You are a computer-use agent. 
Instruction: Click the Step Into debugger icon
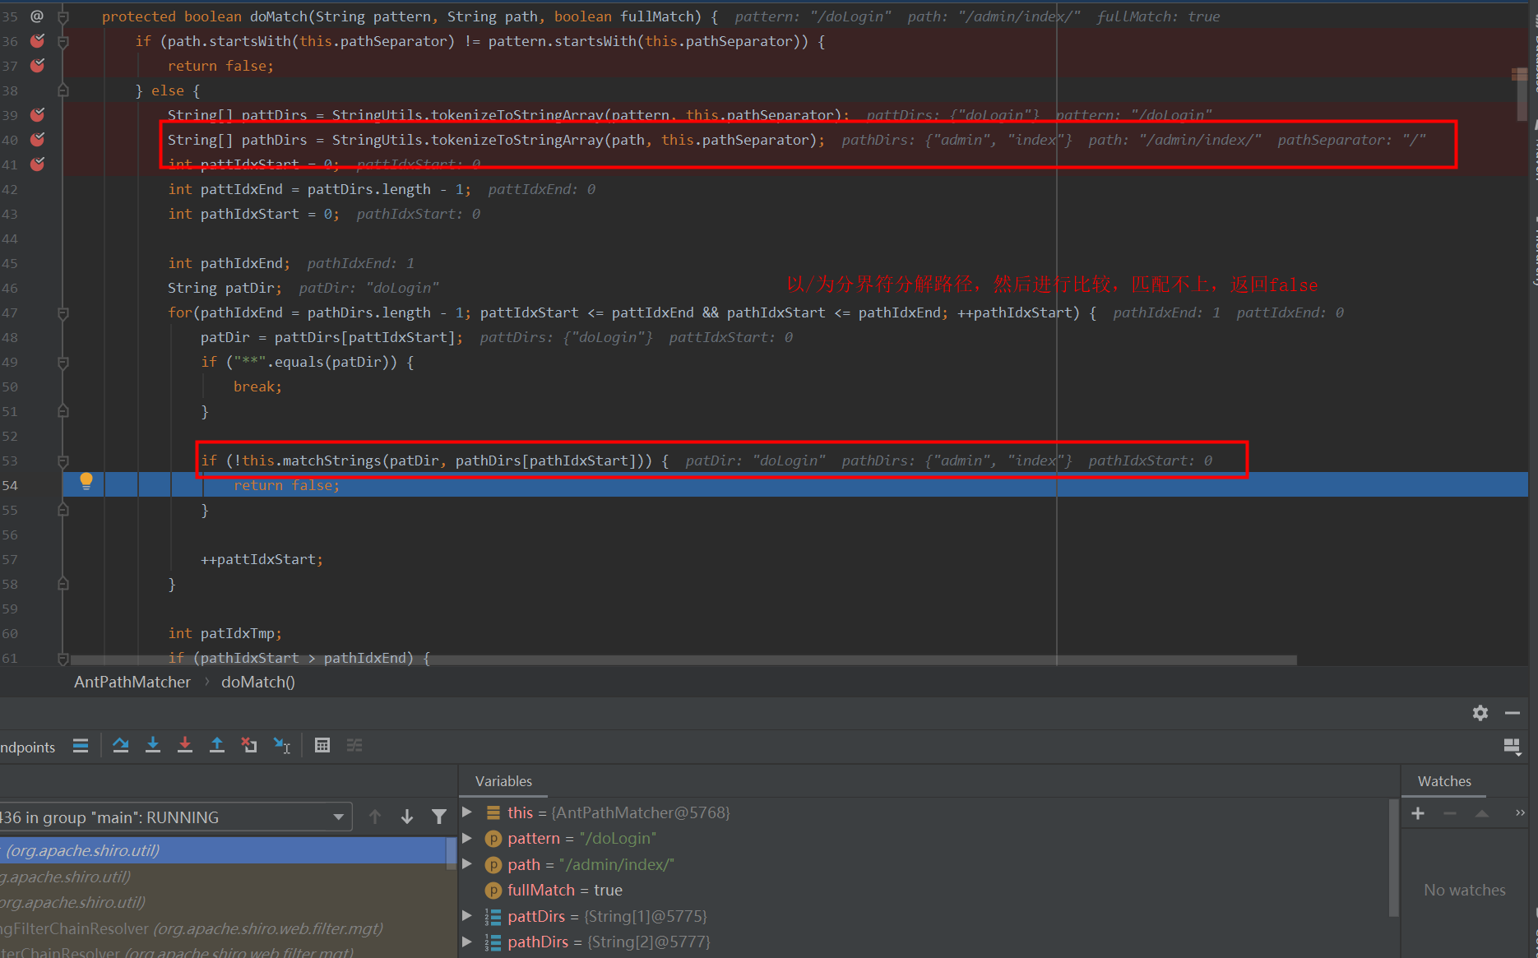click(x=153, y=745)
